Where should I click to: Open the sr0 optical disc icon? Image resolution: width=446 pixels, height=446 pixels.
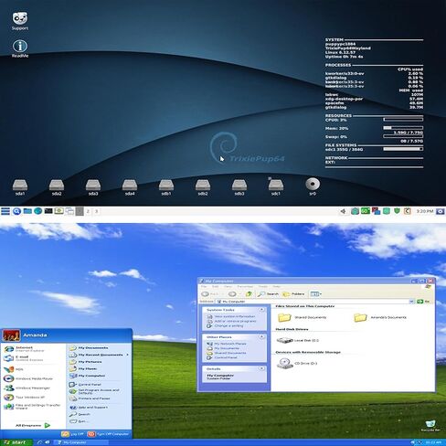313,186
